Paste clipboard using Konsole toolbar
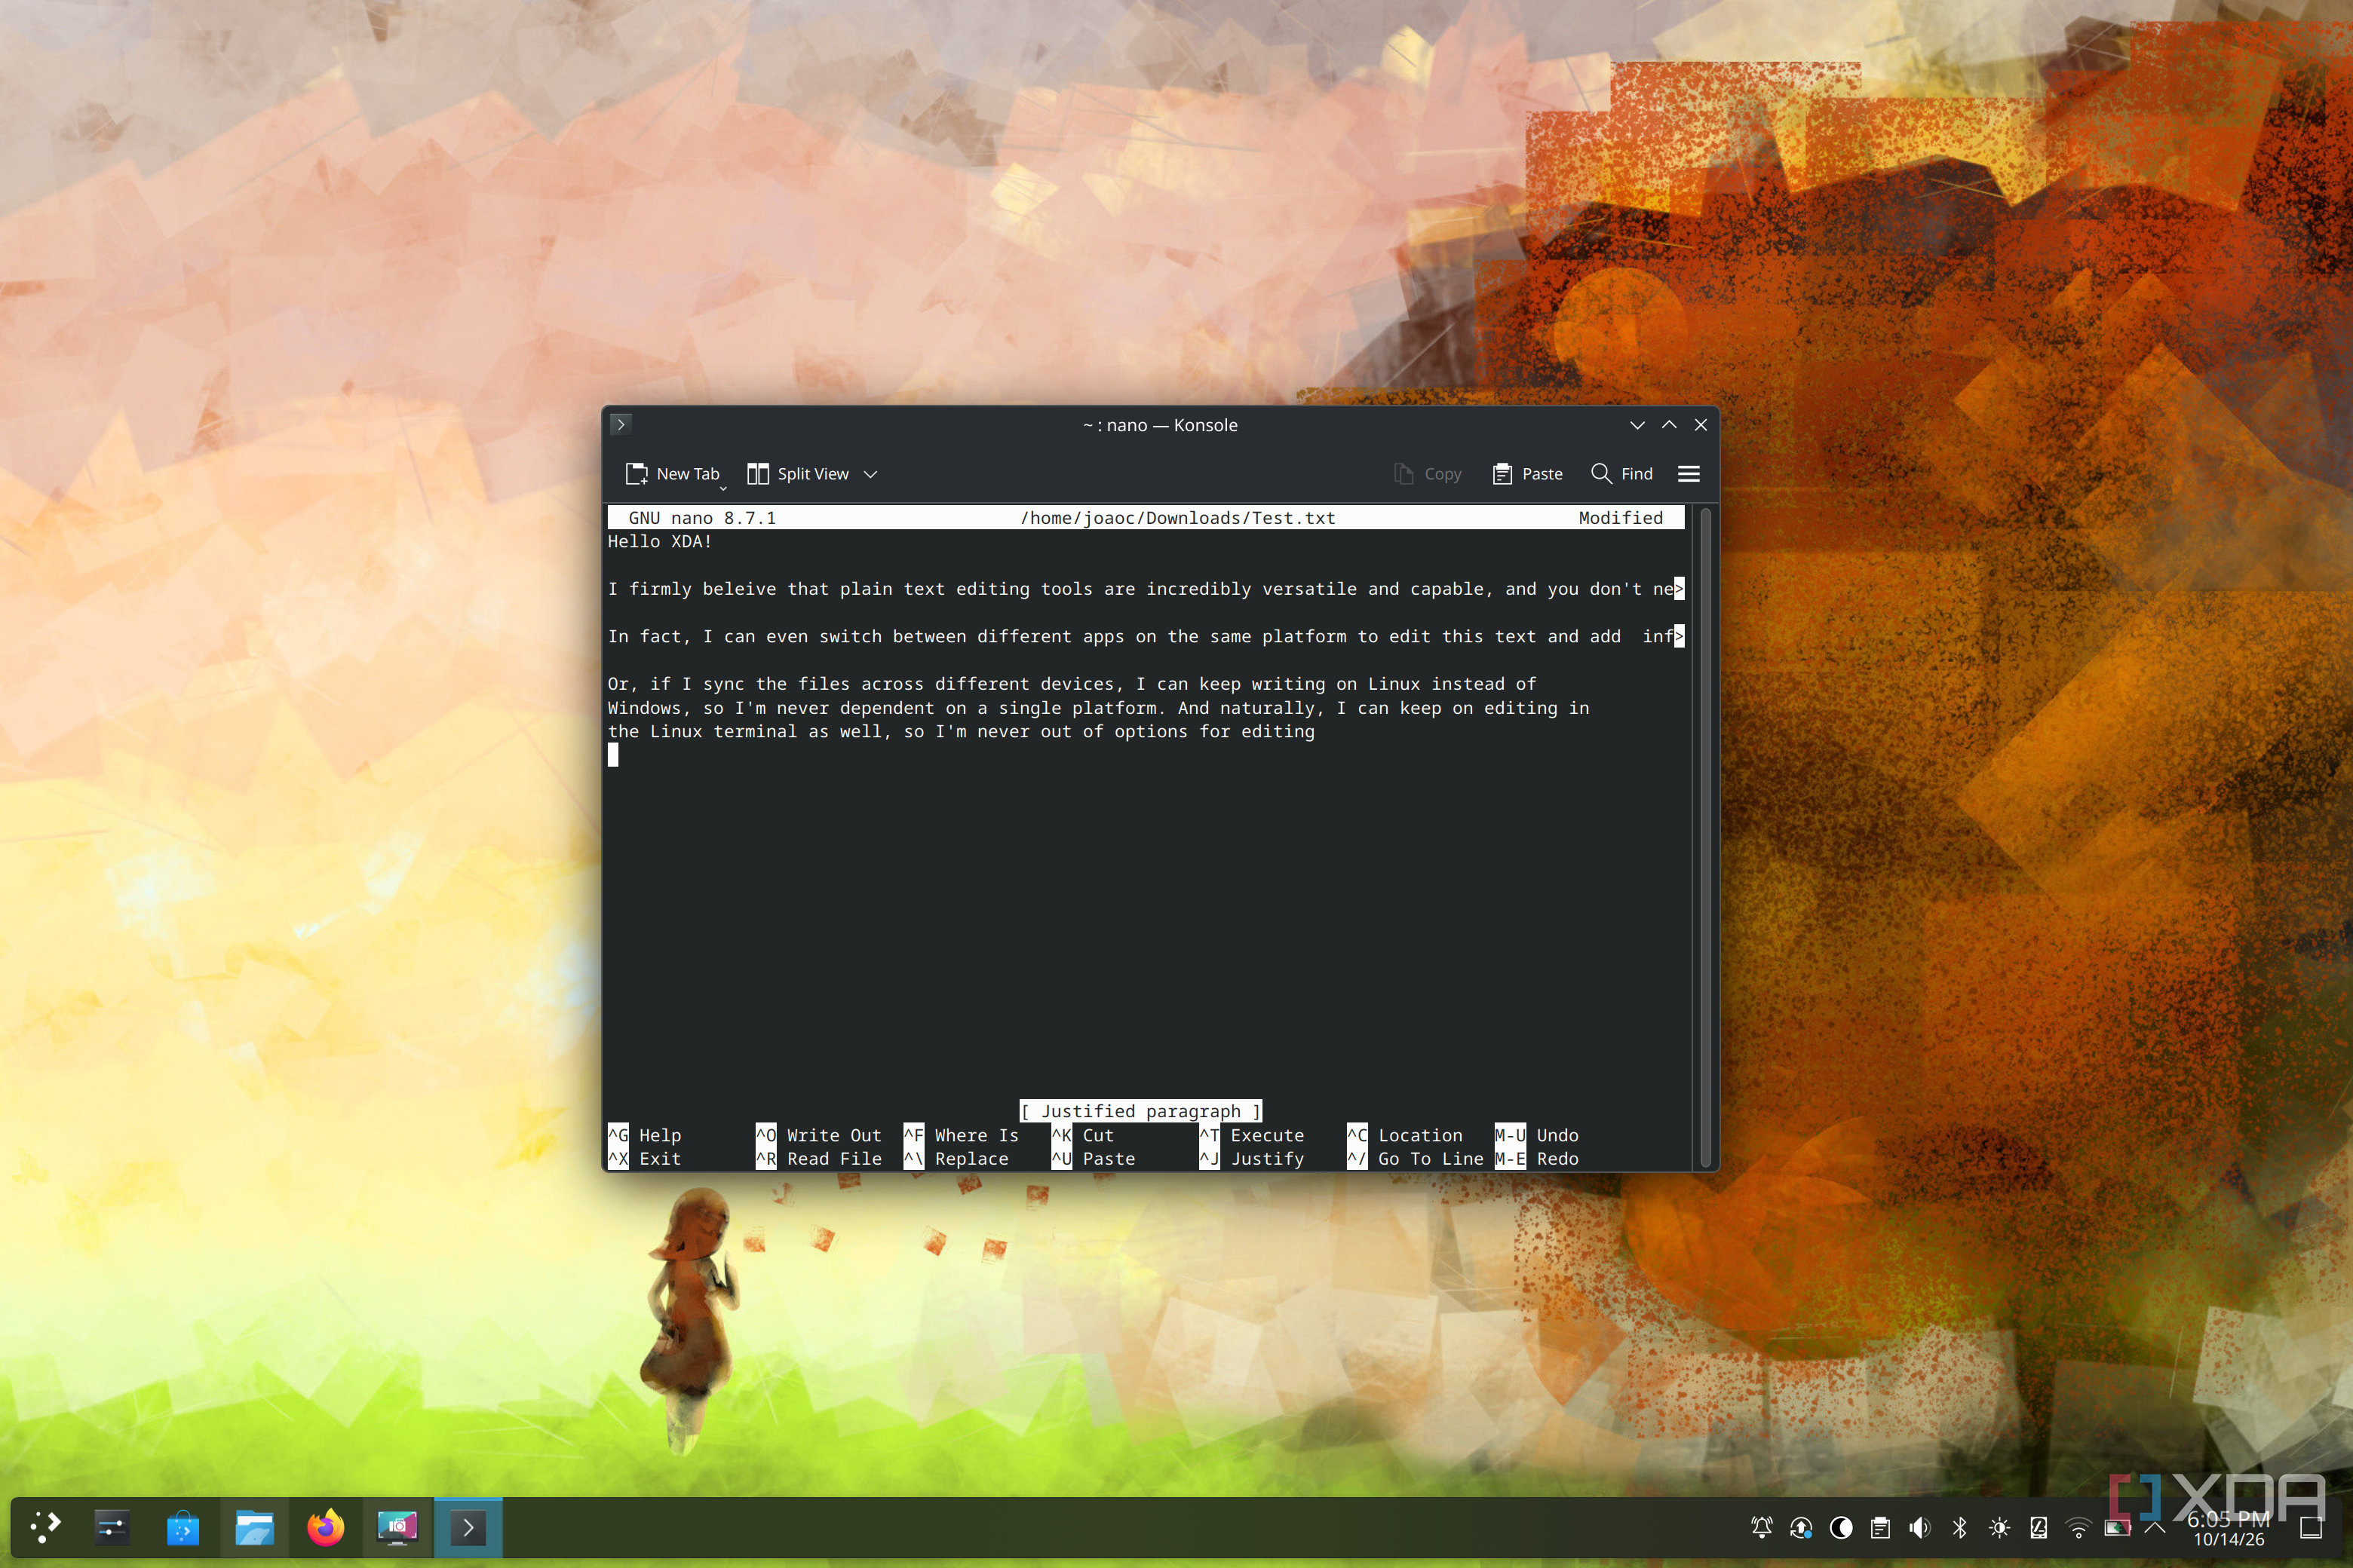The width and height of the screenshot is (2353, 1568). click(x=1528, y=474)
